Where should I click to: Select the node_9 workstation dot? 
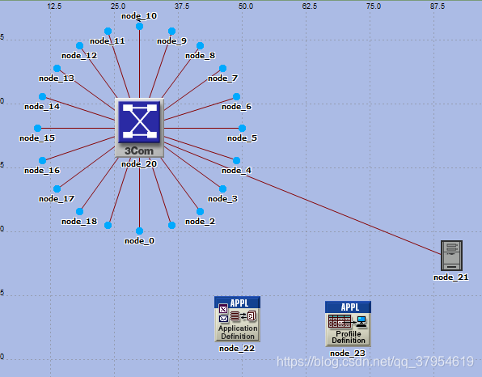(x=171, y=31)
